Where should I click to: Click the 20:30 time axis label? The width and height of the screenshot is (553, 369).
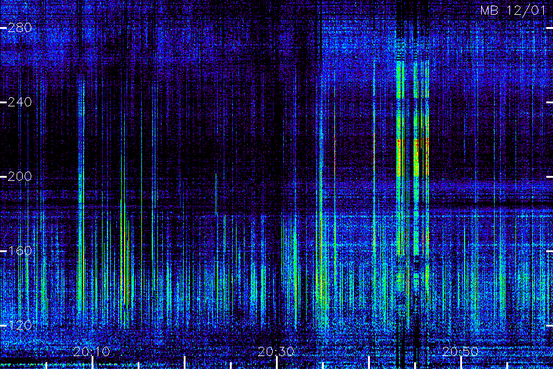pyautogui.click(x=276, y=351)
